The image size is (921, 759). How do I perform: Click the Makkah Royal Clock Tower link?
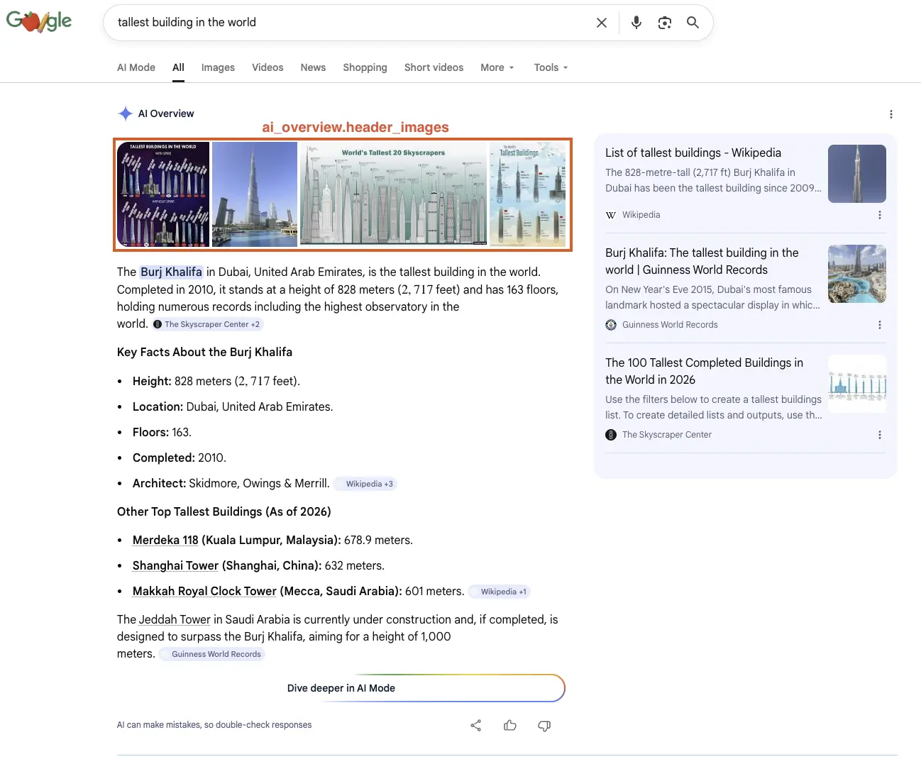204,591
